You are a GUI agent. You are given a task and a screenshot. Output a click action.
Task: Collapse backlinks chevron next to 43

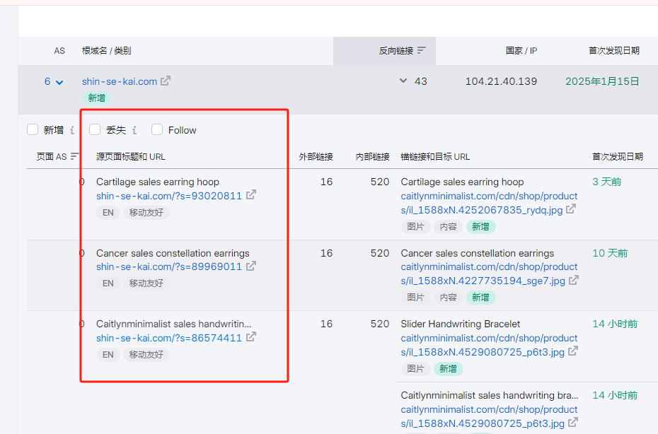pyautogui.click(x=403, y=81)
